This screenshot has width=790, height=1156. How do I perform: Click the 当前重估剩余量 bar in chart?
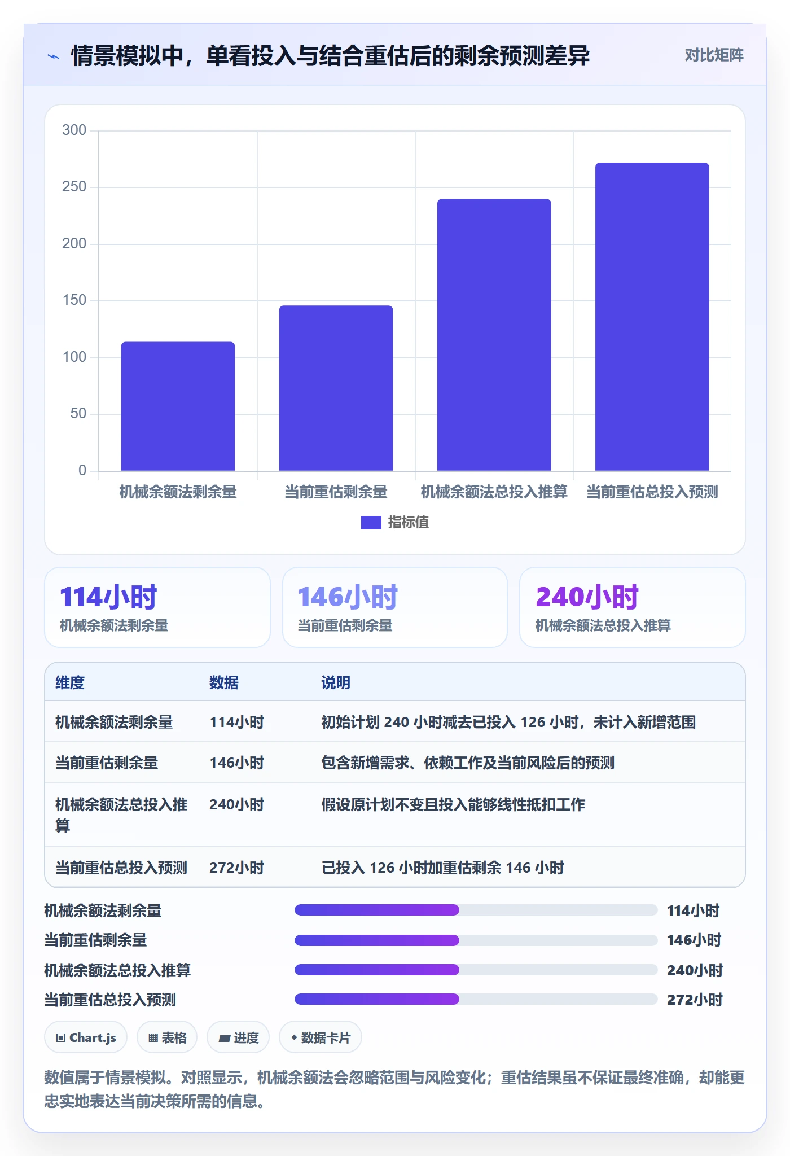coord(336,388)
